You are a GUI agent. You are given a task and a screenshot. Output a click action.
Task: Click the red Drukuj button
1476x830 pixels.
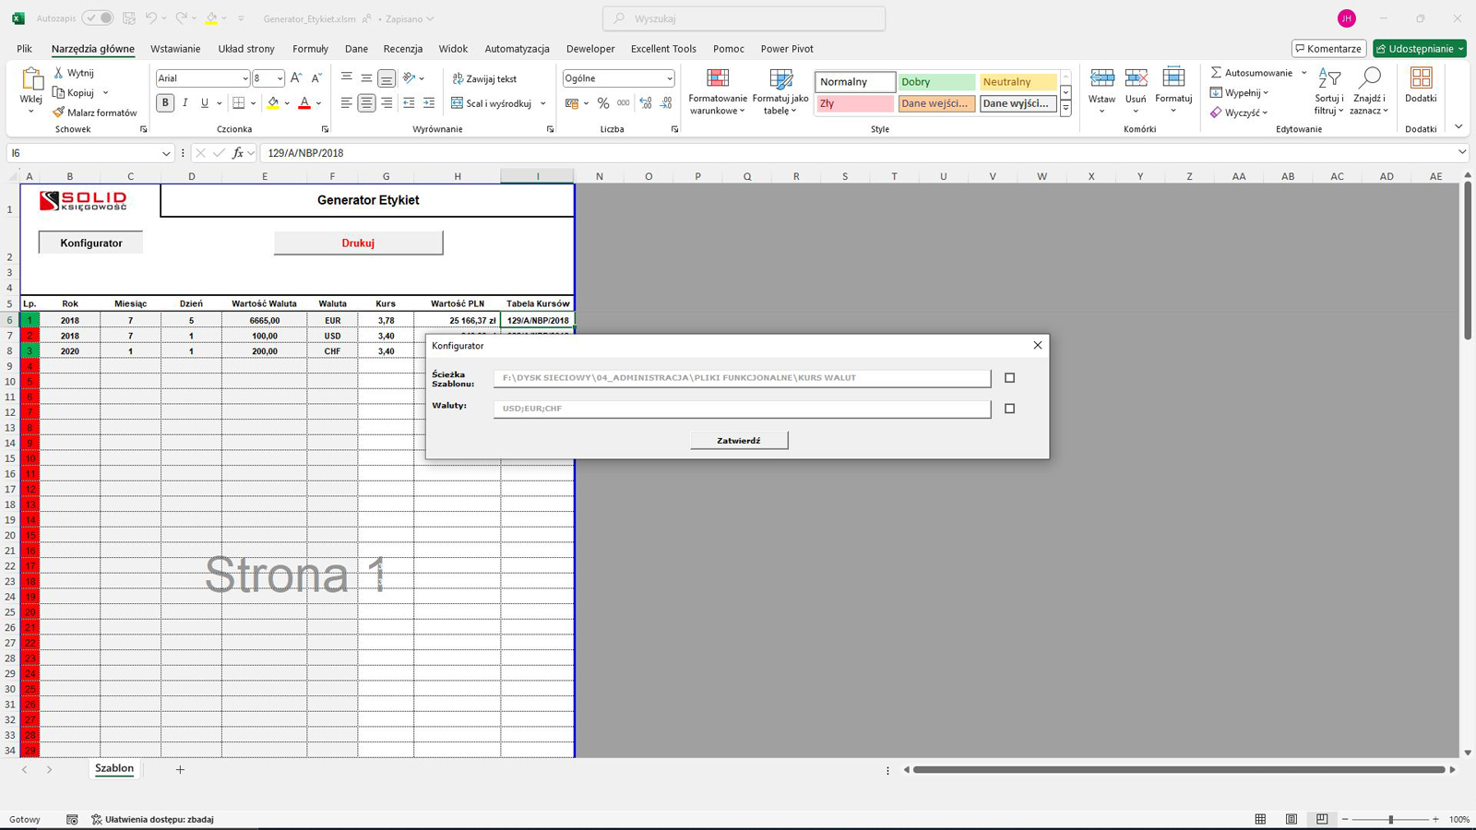358,243
